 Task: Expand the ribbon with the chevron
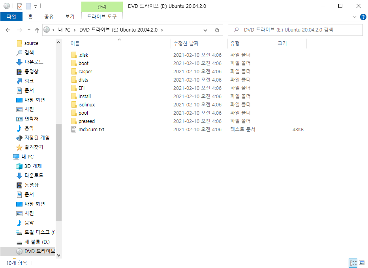(x=355, y=17)
